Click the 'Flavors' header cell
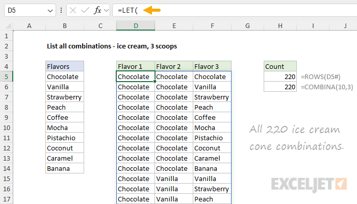Screen dimensions: 357x204 (65, 66)
